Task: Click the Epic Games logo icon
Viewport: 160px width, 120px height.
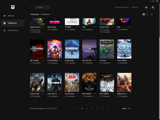Action: click(x=12, y=7)
